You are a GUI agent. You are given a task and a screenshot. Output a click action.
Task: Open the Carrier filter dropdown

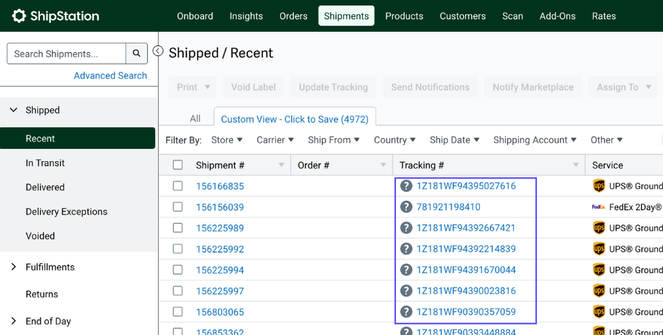pyautogui.click(x=275, y=140)
